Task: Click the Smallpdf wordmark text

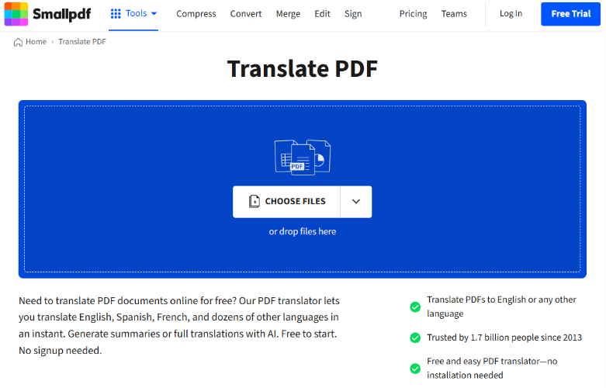Action: point(62,14)
